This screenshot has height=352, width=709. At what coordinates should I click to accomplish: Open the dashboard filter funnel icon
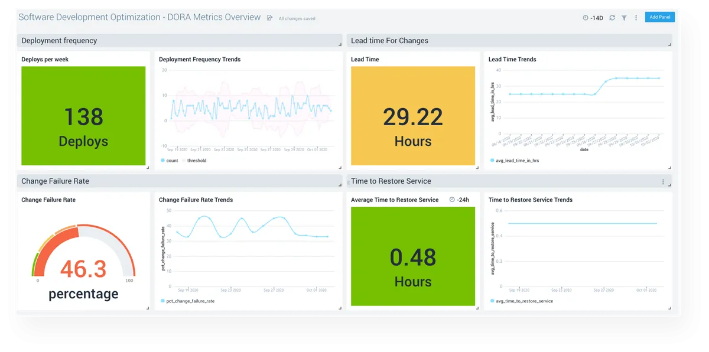(x=624, y=18)
